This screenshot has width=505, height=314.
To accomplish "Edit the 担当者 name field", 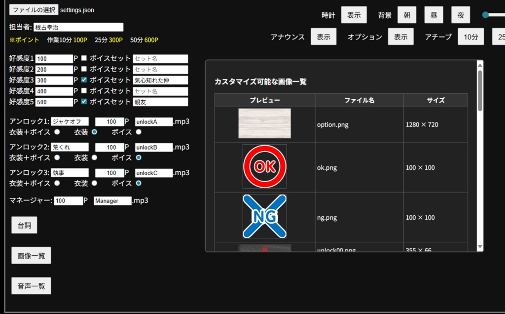I will click(78, 27).
